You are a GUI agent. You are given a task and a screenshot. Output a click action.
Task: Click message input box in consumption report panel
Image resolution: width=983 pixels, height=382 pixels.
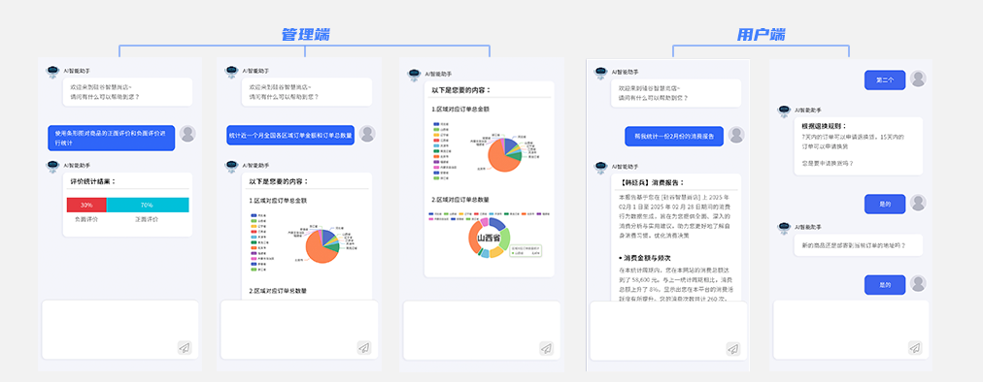click(x=669, y=330)
